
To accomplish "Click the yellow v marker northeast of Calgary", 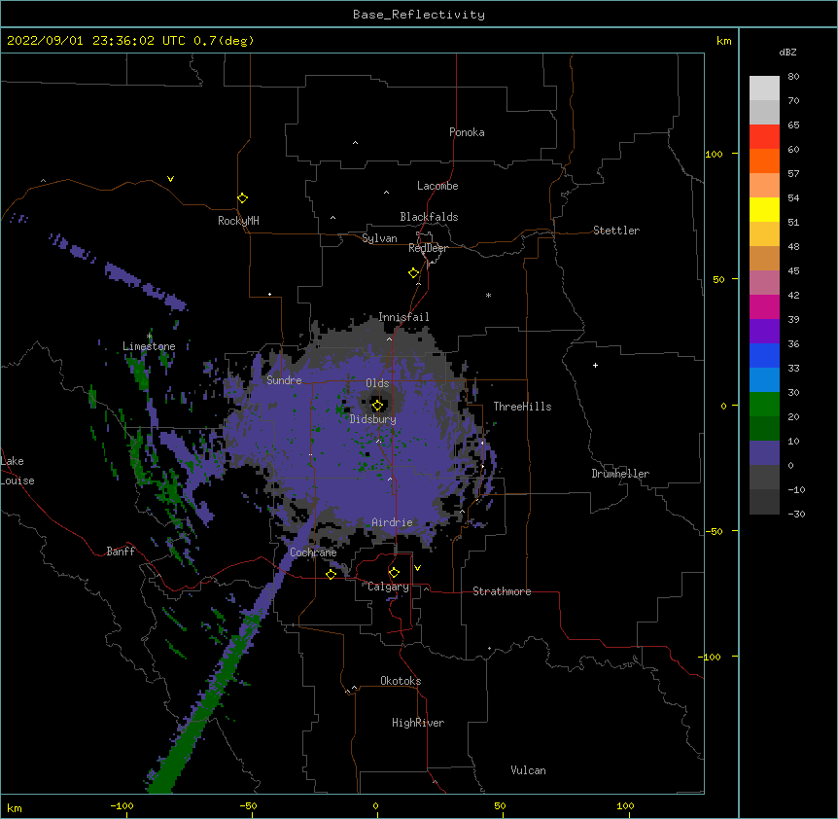I will point(417,568).
